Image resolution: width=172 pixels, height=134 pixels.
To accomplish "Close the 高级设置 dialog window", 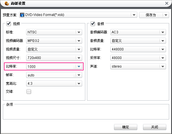I will (166, 3).
